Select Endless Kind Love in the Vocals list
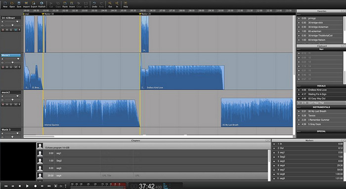The width and height of the screenshot is (346, 189). coord(317,90)
